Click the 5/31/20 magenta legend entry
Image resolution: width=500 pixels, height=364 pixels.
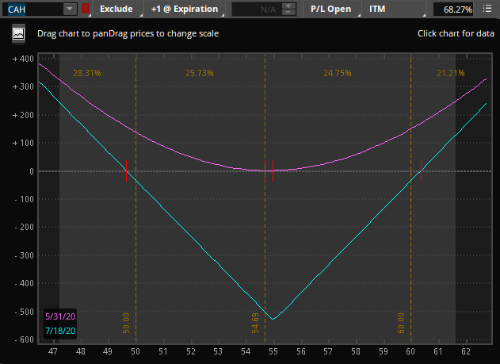[60, 316]
